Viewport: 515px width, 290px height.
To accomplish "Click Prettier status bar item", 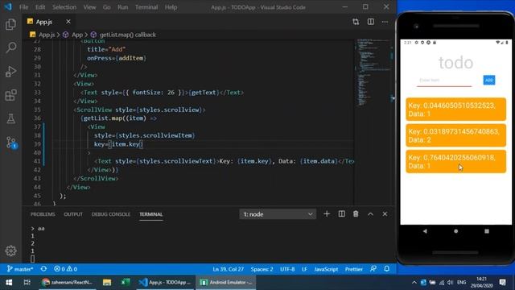I will click(354, 269).
